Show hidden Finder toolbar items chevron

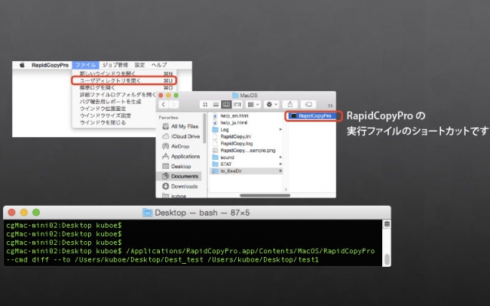pyautogui.click(x=330, y=106)
